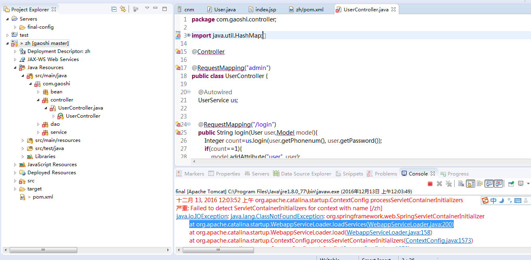531x260 pixels.
Task: Open the ContextConfig.java:1573 stack trace link
Action: pos(439,241)
